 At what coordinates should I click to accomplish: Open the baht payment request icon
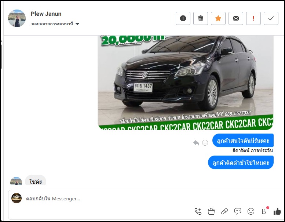click(x=264, y=211)
